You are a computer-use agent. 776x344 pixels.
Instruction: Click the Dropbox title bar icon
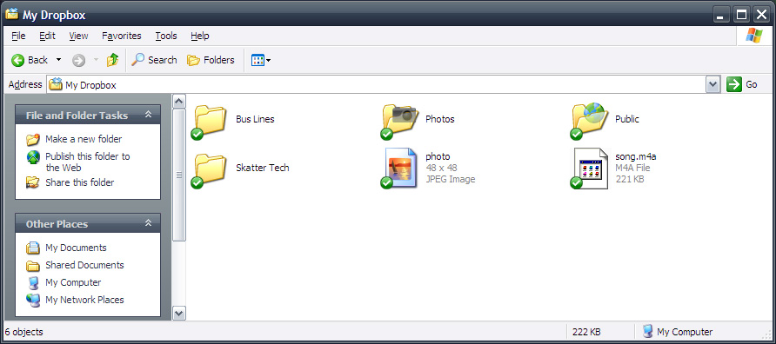(12, 14)
